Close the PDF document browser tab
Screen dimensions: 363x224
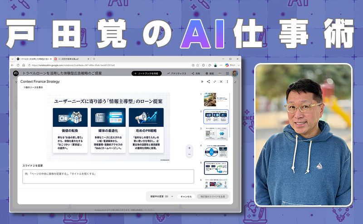(x=88, y=59)
